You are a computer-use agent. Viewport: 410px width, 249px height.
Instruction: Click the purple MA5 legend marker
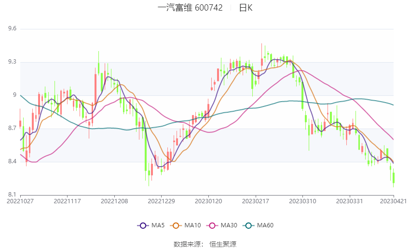142,225
